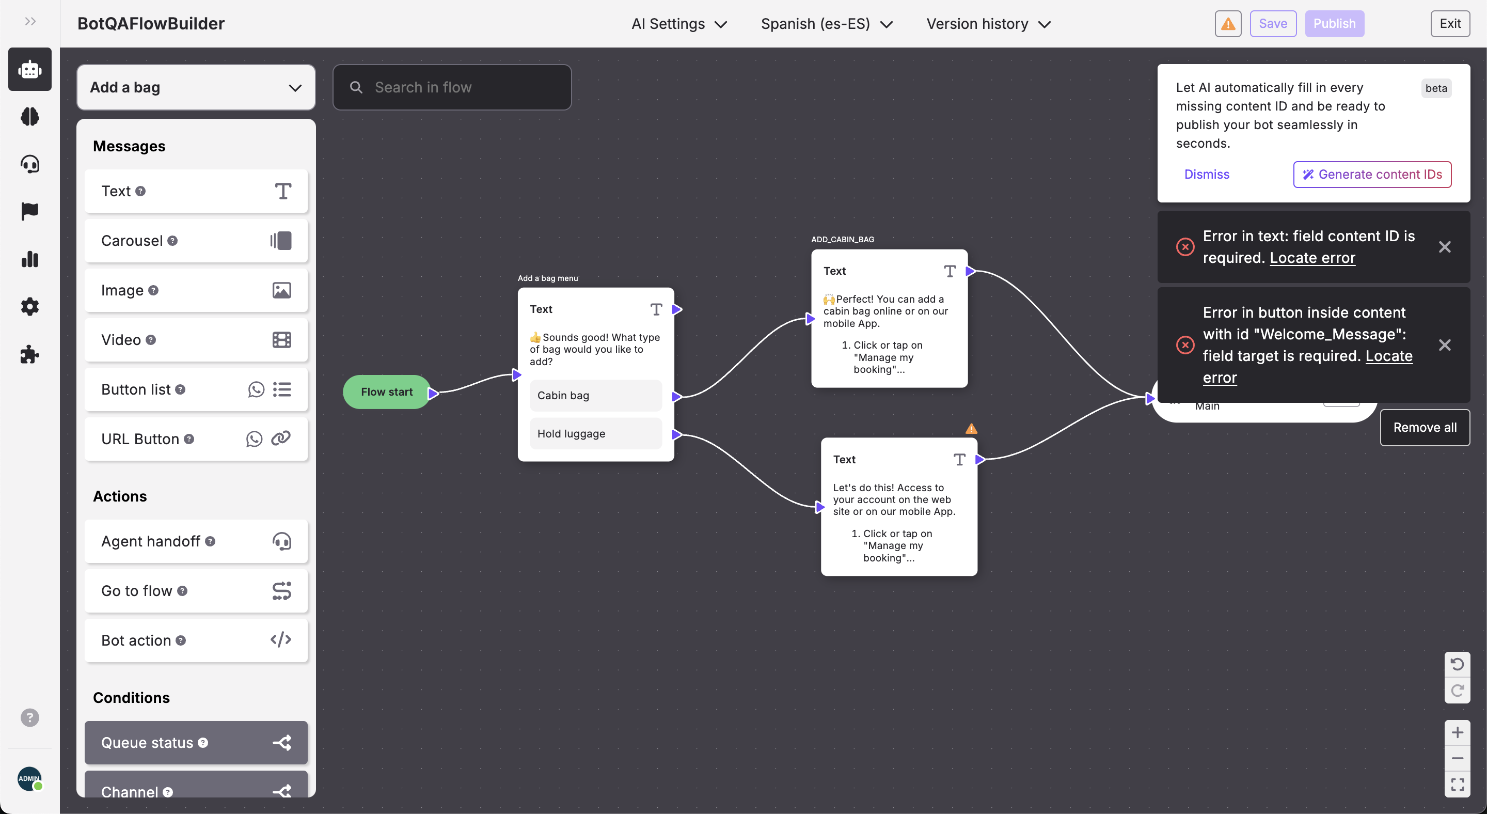Click the flag icon in left sidebar
The width and height of the screenshot is (1487, 814).
point(29,211)
